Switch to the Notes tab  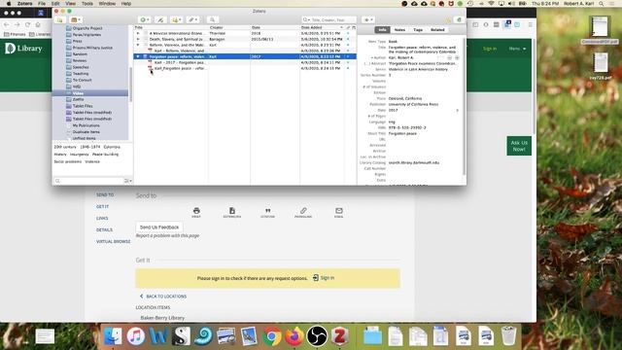point(399,30)
